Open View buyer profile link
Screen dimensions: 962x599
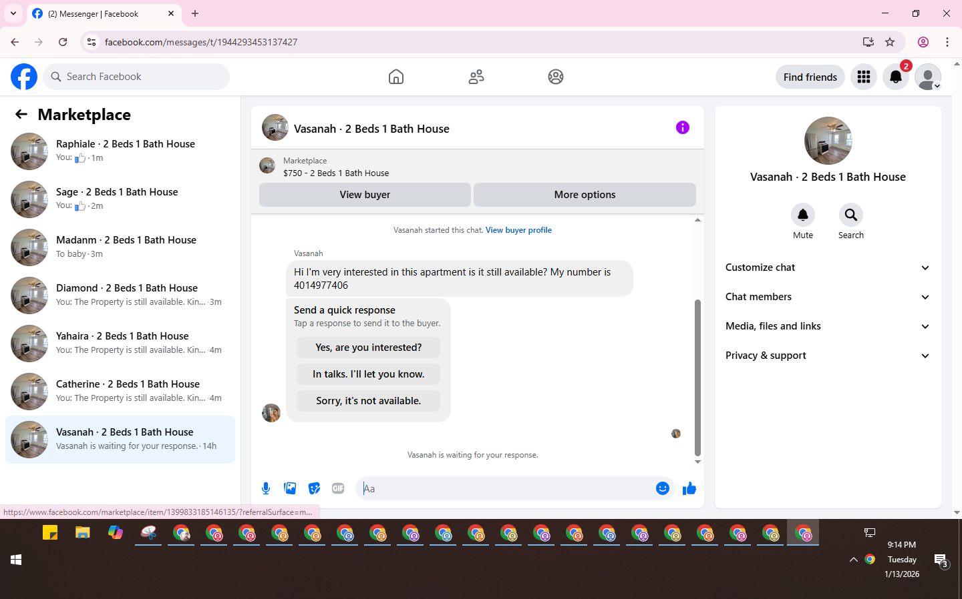(x=518, y=230)
